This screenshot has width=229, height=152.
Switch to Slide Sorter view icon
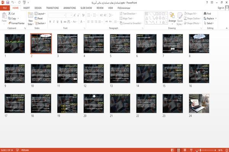click(179, 150)
